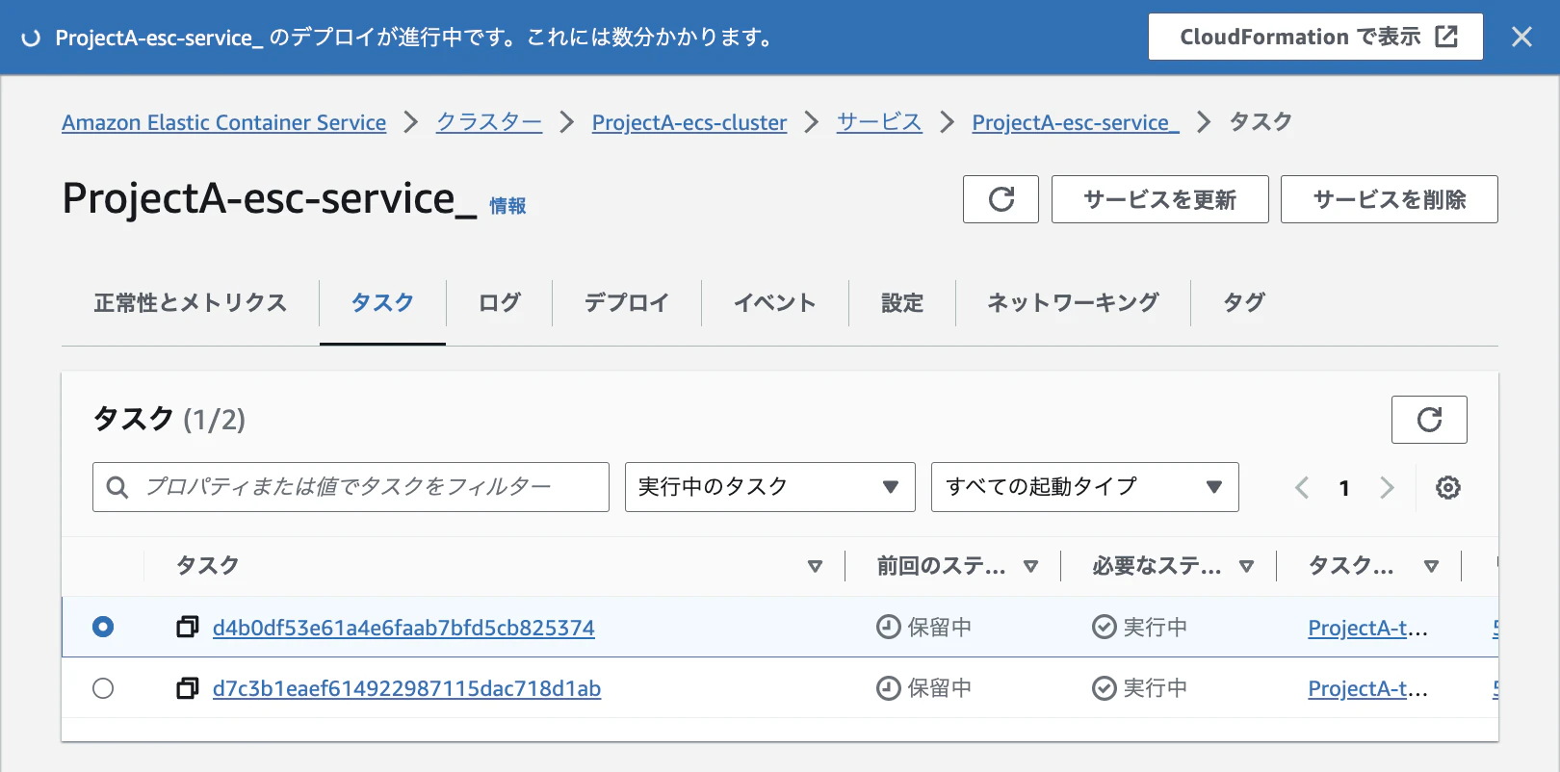Open the すべての起動タイプ dropdown
The height and width of the screenshot is (772, 1560).
[x=1084, y=487]
